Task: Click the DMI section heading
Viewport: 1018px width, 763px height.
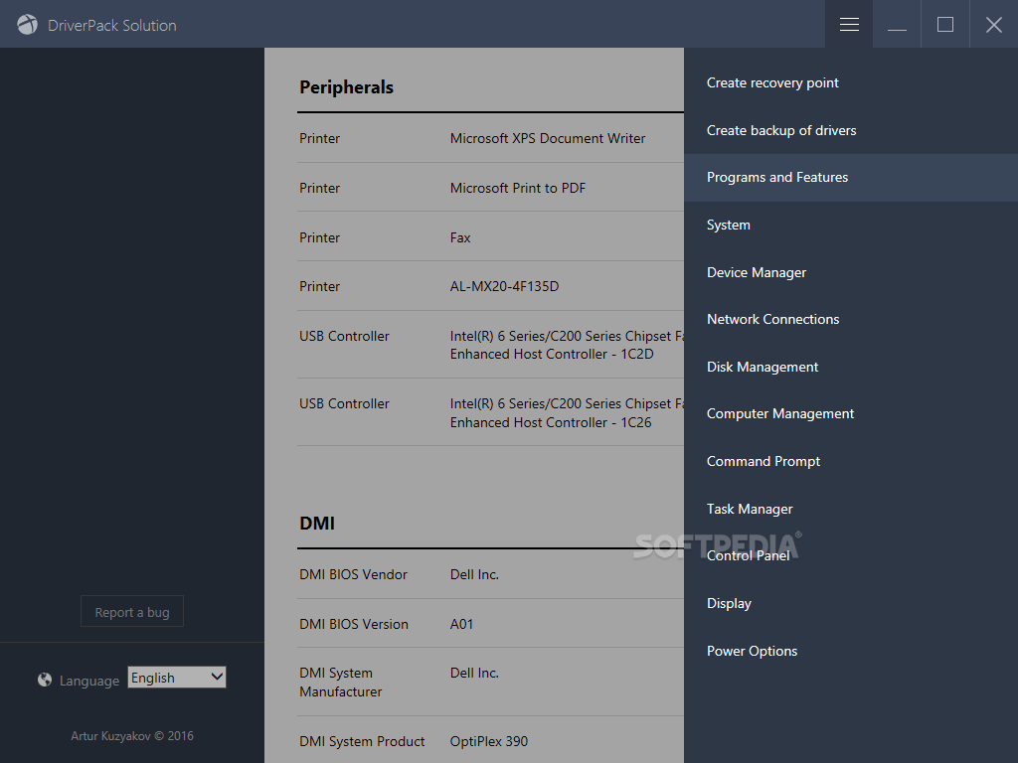Action: point(317,523)
